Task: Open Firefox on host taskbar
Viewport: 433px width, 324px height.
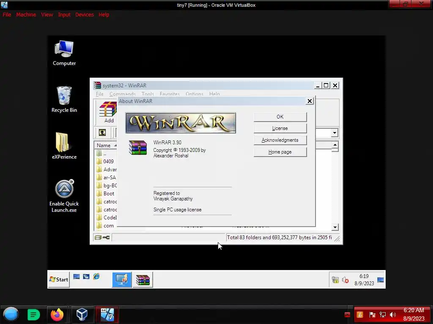Action: pyautogui.click(x=57, y=315)
